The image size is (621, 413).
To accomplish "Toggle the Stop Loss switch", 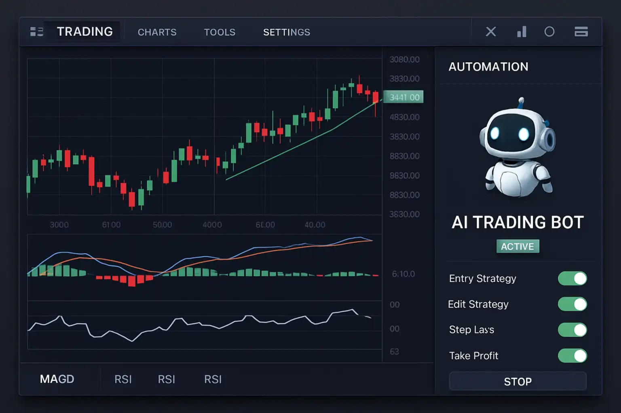I will [x=572, y=330].
